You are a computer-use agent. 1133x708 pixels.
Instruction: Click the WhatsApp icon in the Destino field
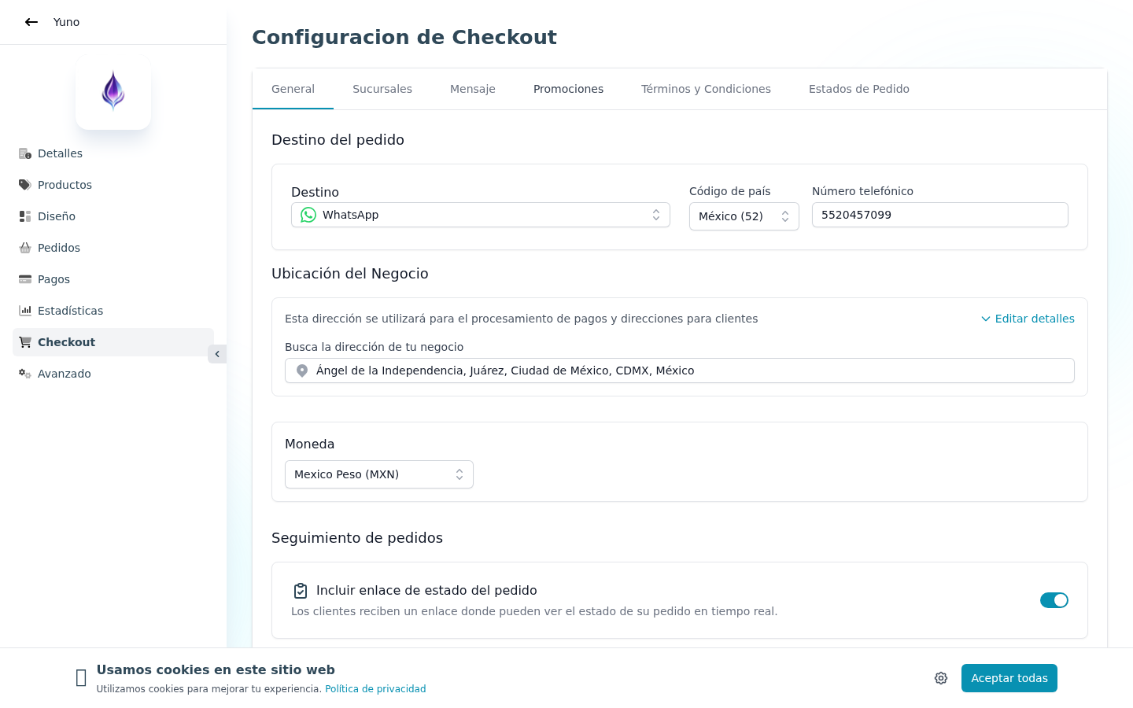(x=308, y=214)
